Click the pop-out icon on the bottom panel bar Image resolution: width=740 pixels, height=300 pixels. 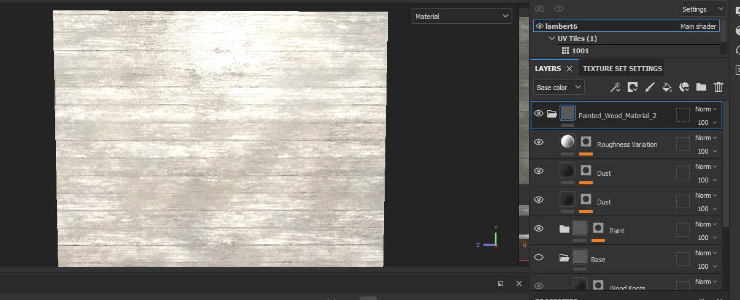(x=501, y=283)
